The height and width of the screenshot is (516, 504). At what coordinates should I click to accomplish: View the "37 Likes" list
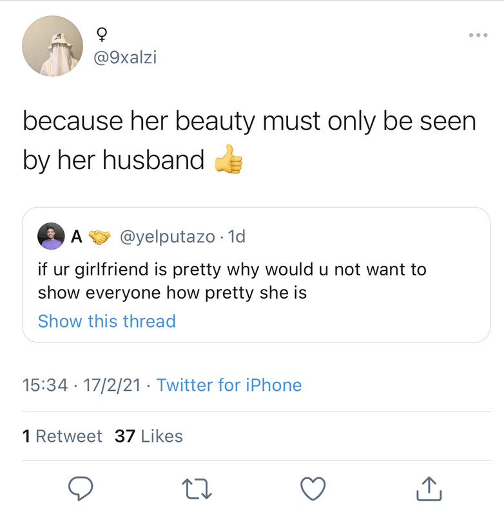tap(148, 436)
